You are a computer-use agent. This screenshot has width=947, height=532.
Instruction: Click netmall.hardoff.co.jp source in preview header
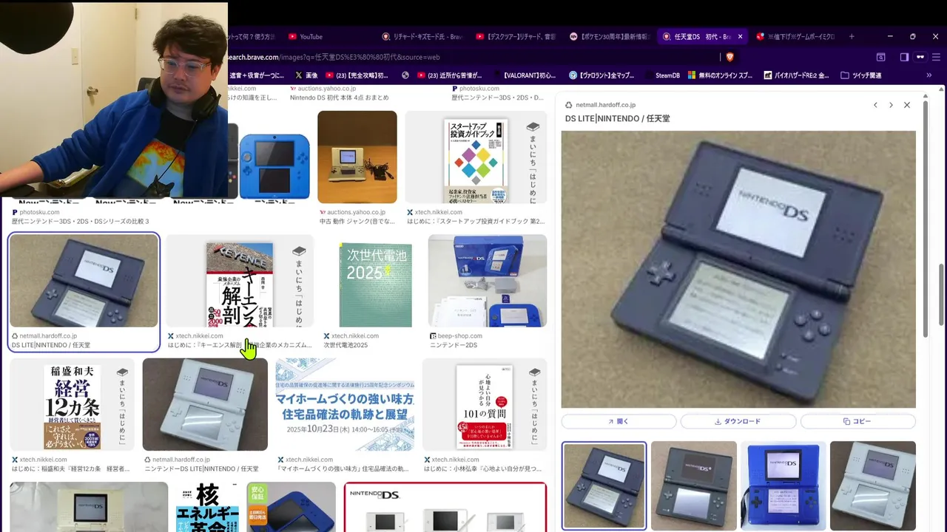coord(605,105)
